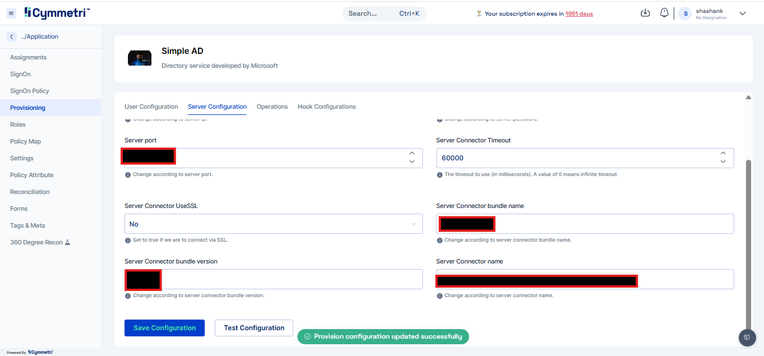Image resolution: width=764 pixels, height=356 pixels.
Task: Go back using the Application arrow icon
Action: pyautogui.click(x=12, y=36)
